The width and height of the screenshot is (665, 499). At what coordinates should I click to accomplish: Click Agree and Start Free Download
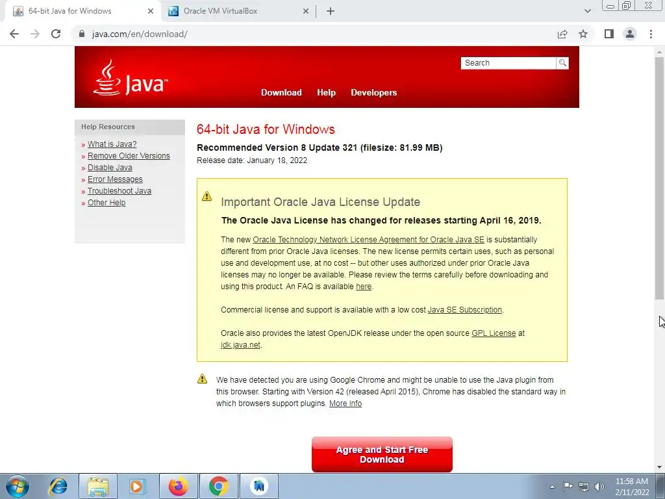coord(382,454)
